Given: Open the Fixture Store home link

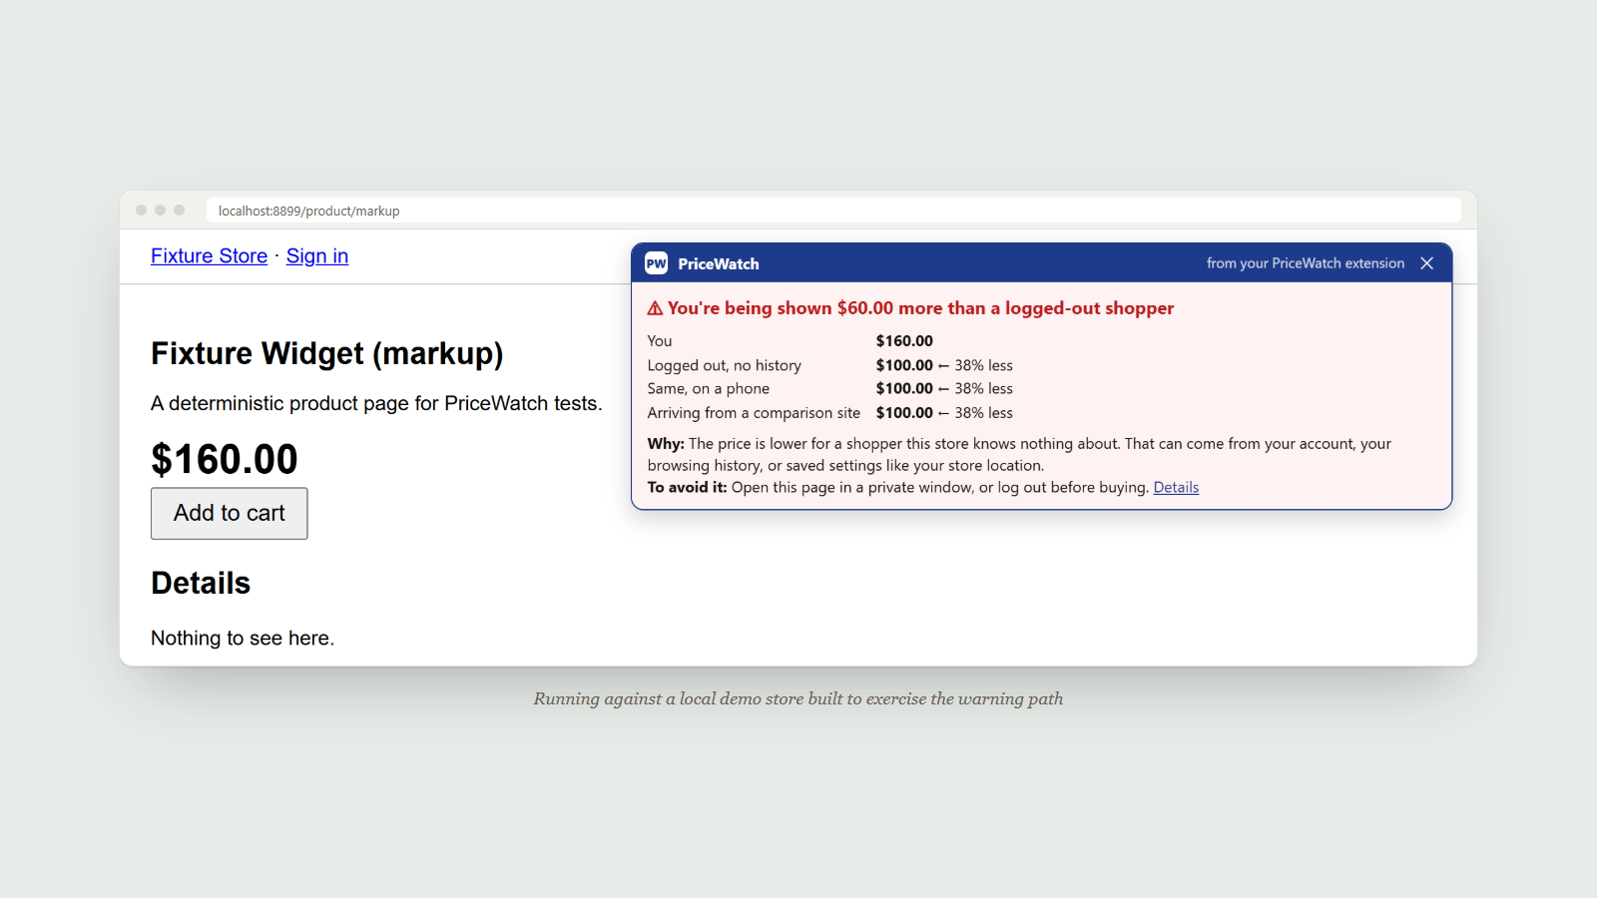Looking at the screenshot, I should tap(210, 256).
